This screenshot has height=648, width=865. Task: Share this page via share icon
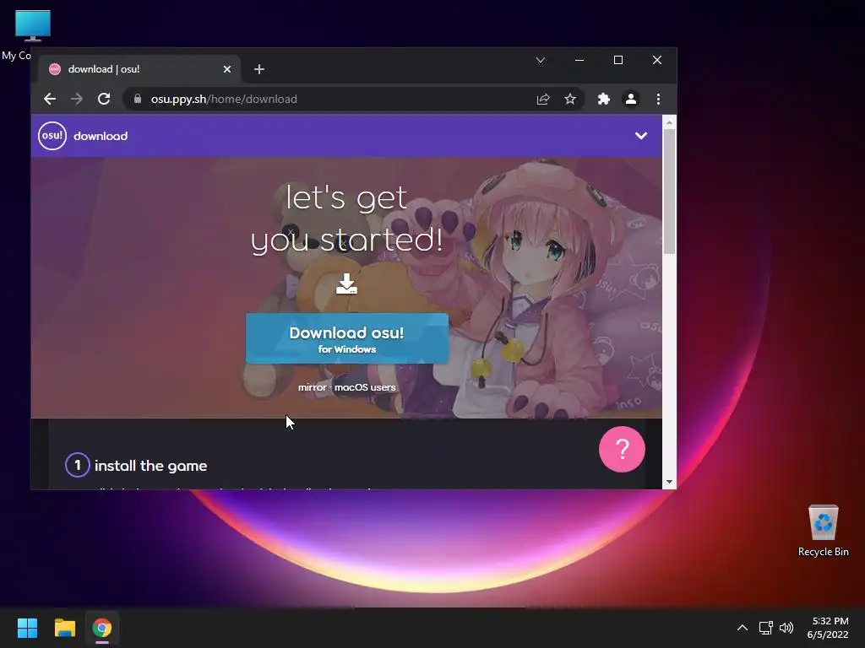[x=543, y=100]
